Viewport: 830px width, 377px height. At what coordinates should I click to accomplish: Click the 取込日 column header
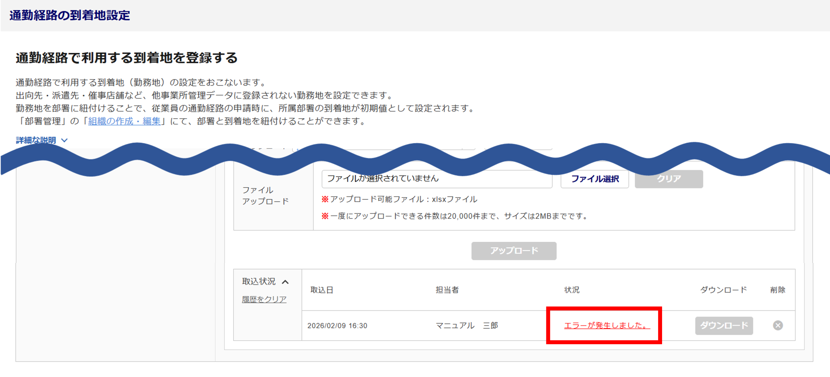point(322,290)
